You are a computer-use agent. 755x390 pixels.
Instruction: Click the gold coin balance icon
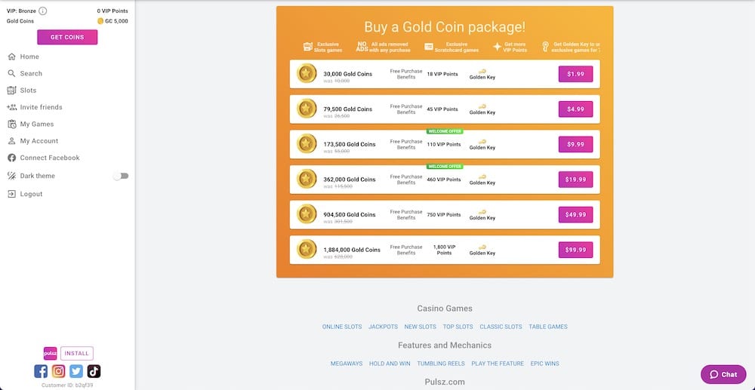click(x=100, y=21)
